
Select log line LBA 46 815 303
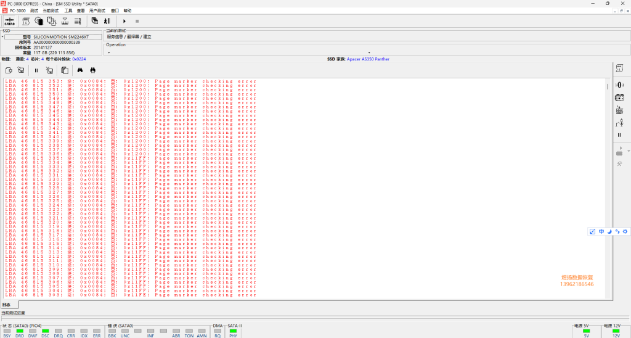[x=131, y=295]
